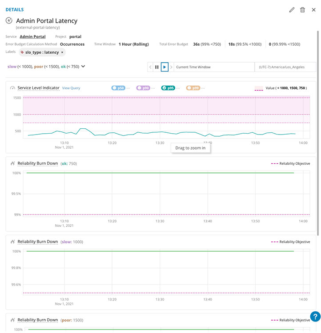Open the America/Los_Angeles timezone dropdown
This screenshot has height=333, width=321.
(285, 67)
